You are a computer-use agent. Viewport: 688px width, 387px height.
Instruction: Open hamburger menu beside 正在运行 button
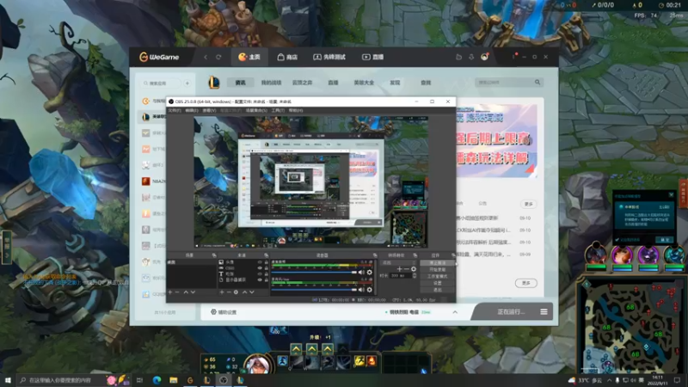[x=544, y=312]
